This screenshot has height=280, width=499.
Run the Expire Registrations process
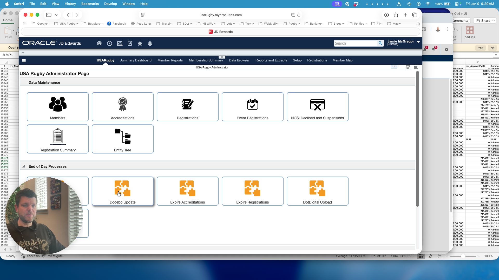click(252, 191)
